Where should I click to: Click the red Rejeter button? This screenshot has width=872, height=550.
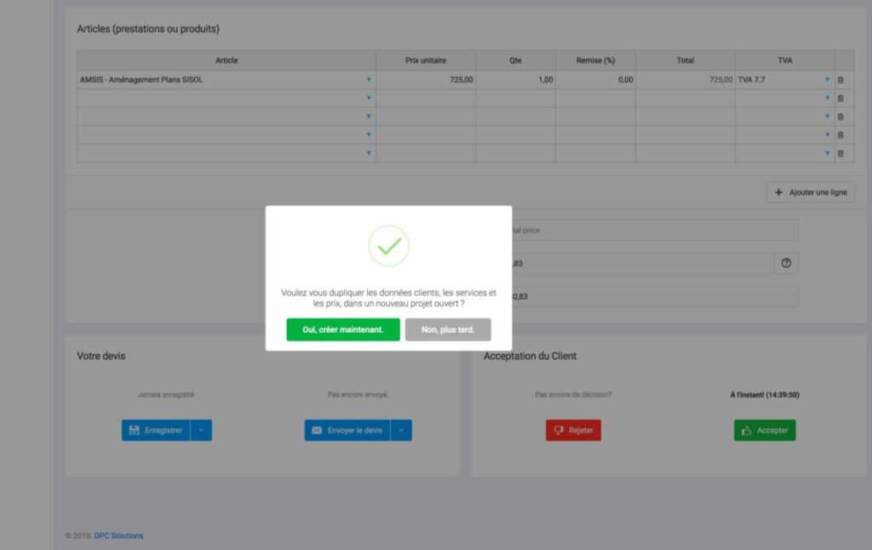click(573, 431)
